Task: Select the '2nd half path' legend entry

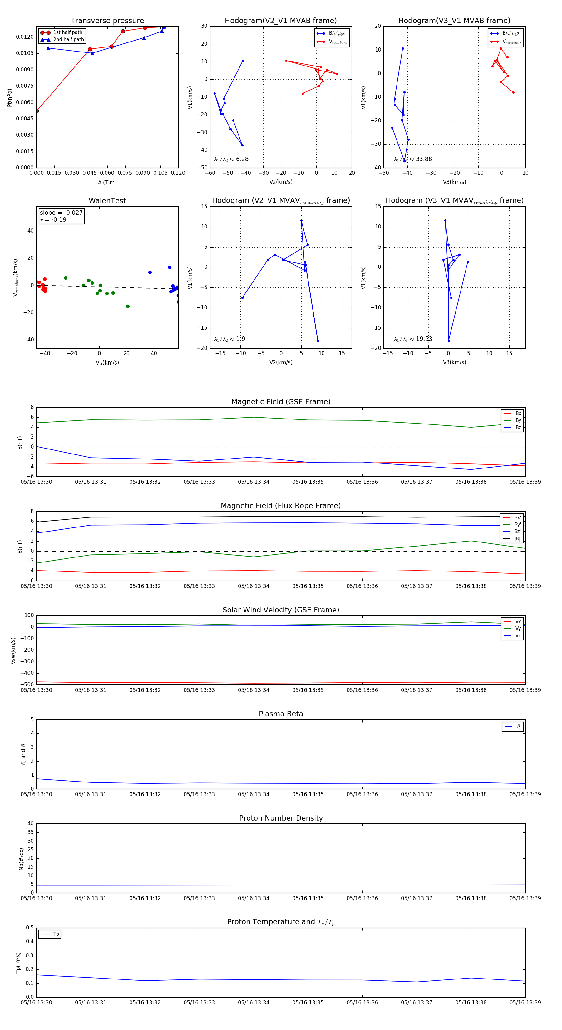Action: tap(62, 40)
